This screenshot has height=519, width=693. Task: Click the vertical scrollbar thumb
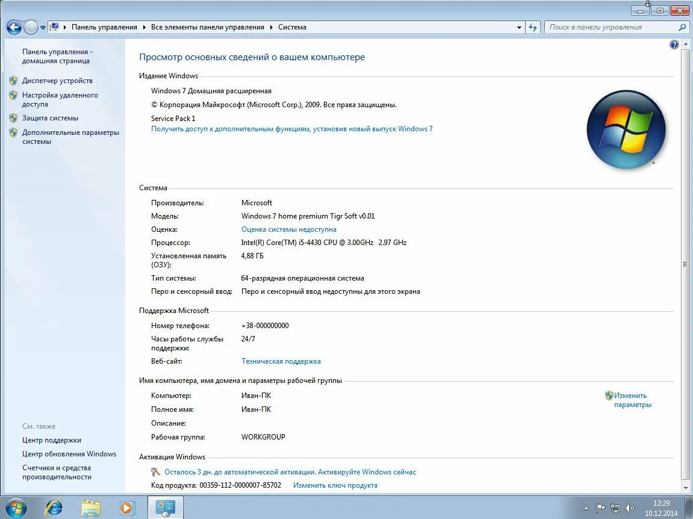pyautogui.click(x=685, y=264)
